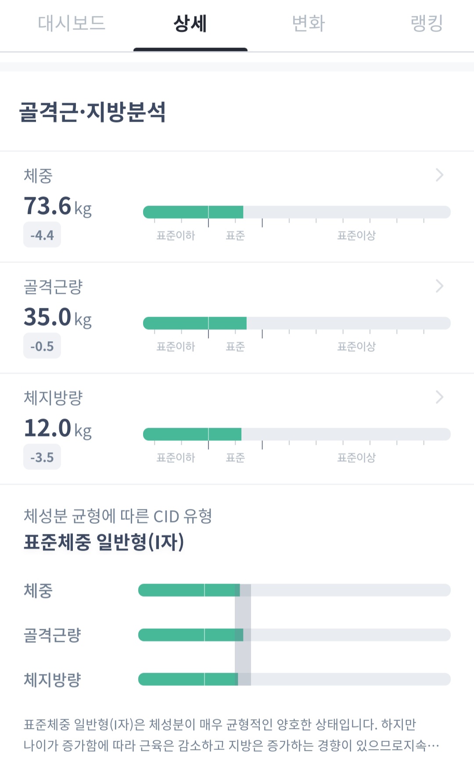Click the 표준체중 일반형(I자) CID type title
The image size is (474, 764).
click(104, 542)
